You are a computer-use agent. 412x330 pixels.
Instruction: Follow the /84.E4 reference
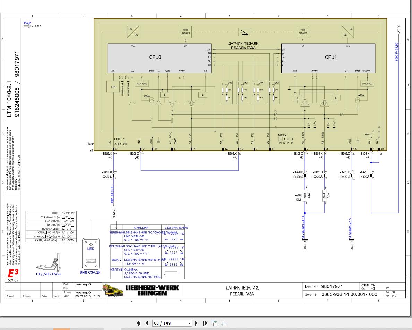[x=305, y=245]
